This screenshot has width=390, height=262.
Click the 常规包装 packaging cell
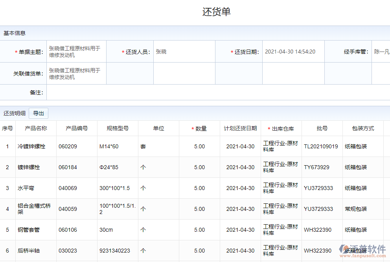[x=356, y=209]
